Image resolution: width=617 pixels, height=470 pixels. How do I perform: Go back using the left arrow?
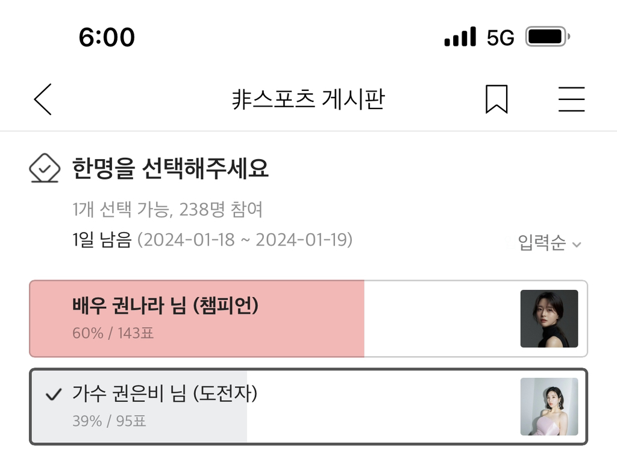43,99
